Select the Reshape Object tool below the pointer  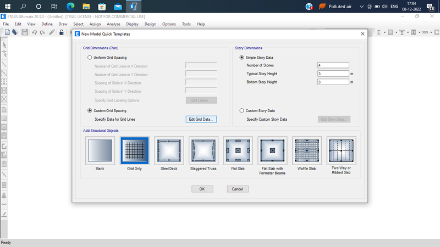point(4,53)
